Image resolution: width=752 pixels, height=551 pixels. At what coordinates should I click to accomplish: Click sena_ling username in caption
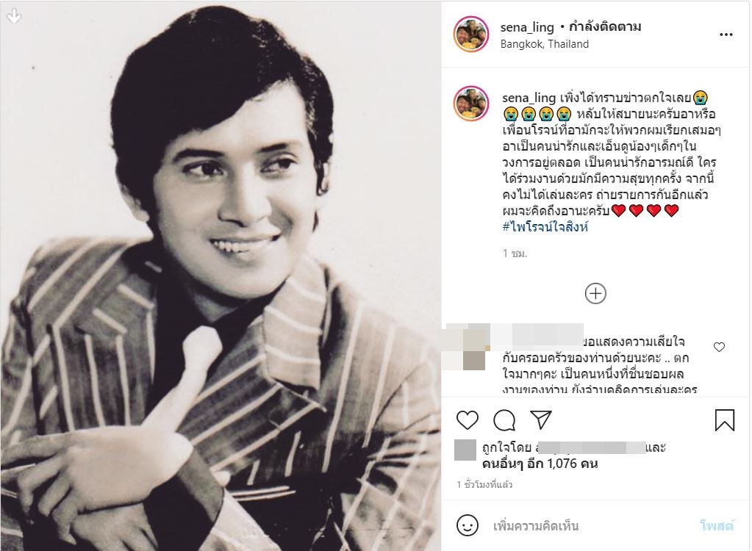529,98
